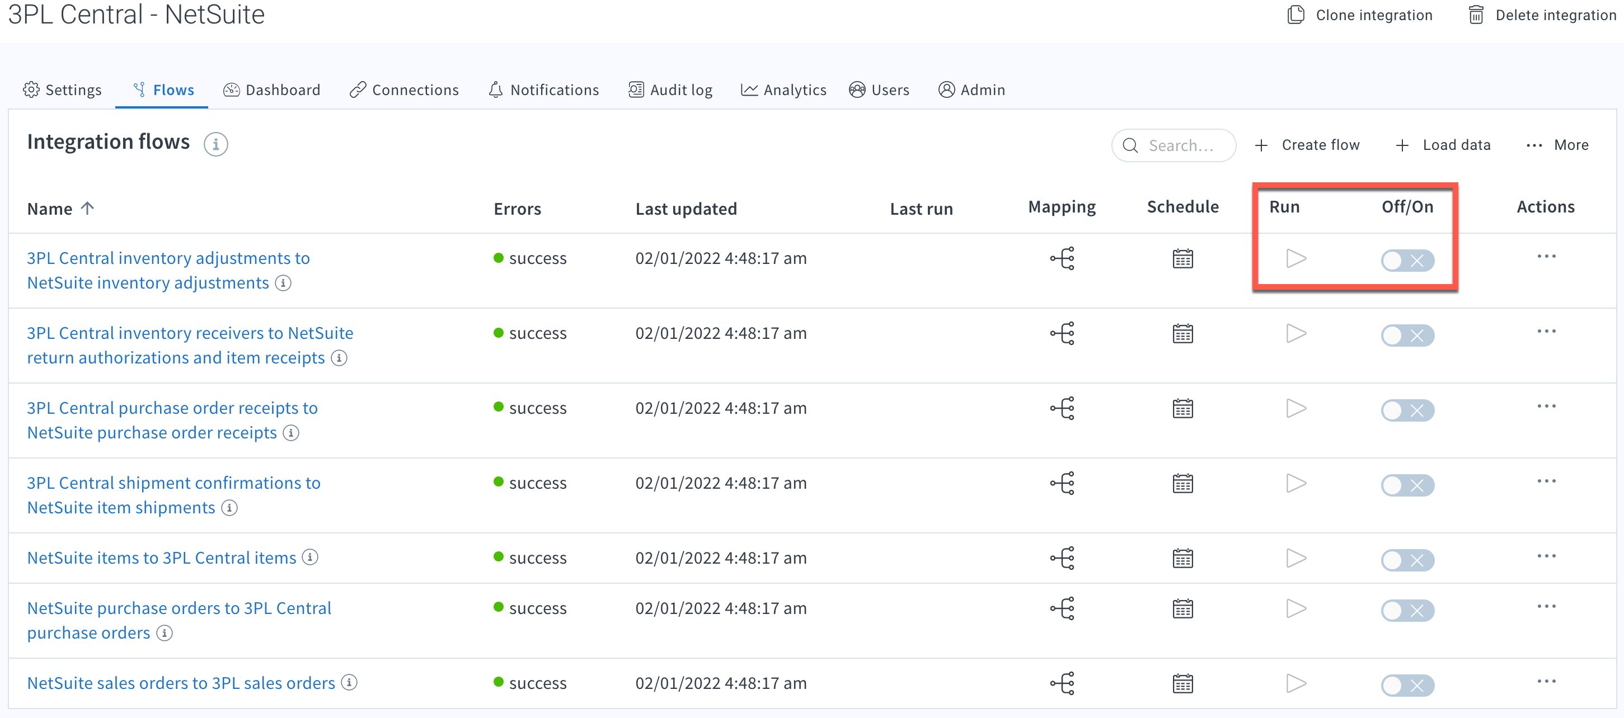Viewport: 1624px width, 718px height.
Task: Enable the NetSuite sales orders flow
Action: pyautogui.click(x=1407, y=685)
